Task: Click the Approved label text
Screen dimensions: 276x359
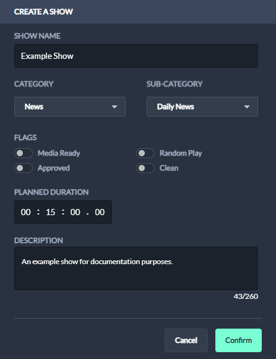Action: click(54, 168)
